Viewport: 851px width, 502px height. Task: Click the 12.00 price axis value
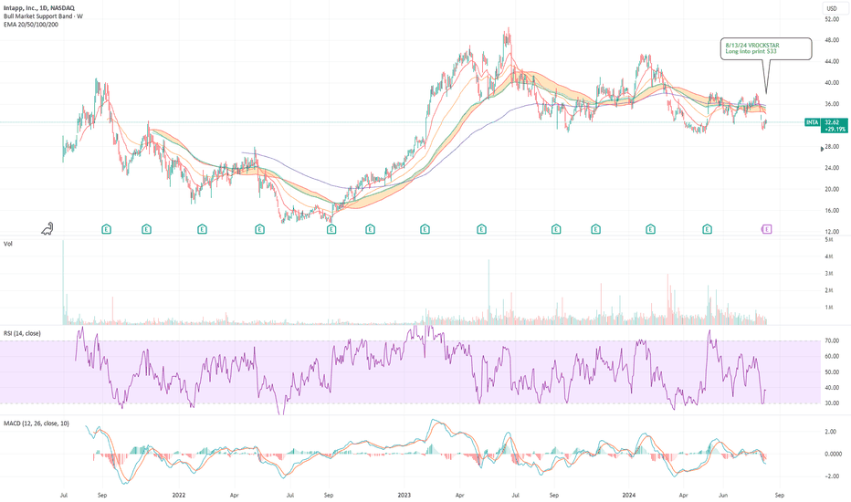point(832,232)
